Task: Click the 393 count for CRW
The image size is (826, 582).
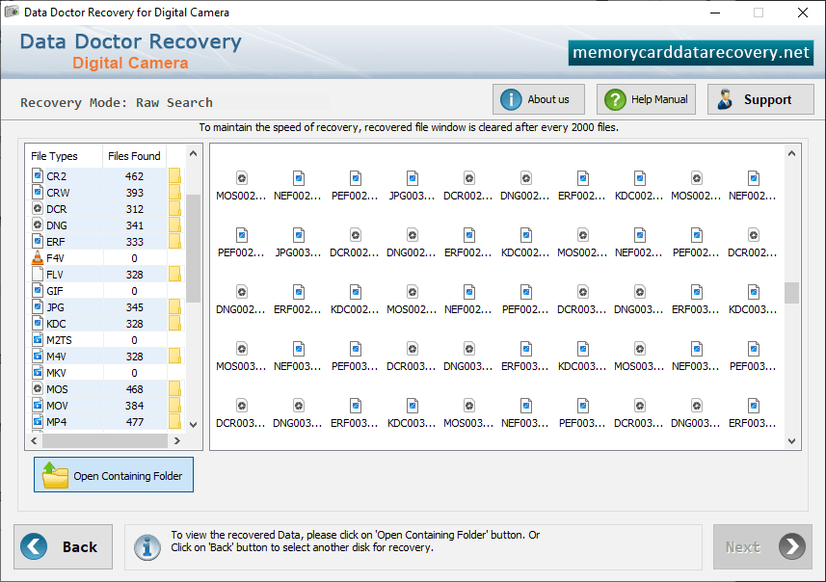Action: pyautogui.click(x=134, y=193)
